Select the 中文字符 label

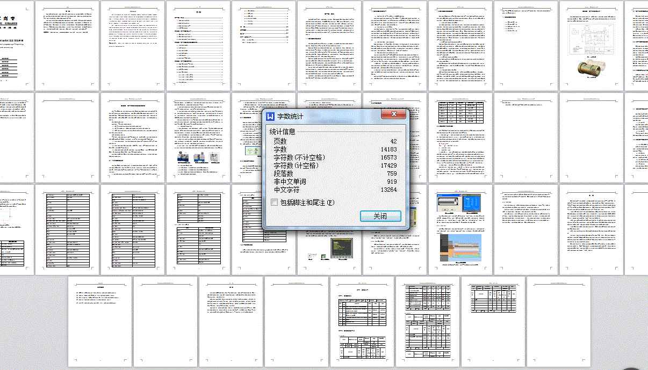[287, 190]
